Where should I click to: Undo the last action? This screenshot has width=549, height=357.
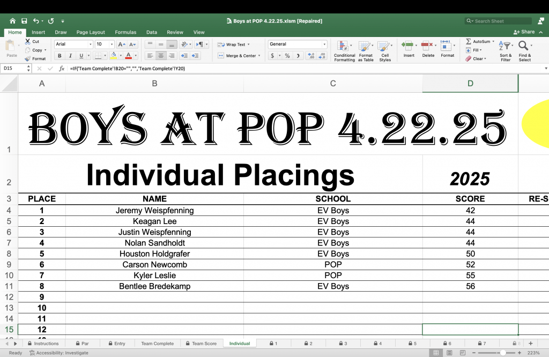click(36, 21)
